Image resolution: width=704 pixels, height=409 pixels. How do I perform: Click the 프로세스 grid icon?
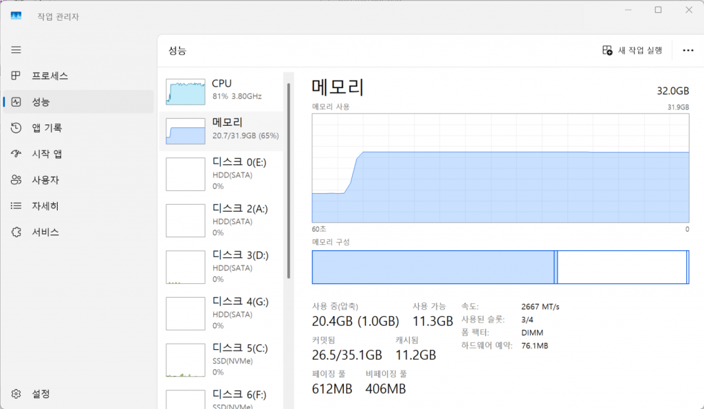click(x=16, y=76)
